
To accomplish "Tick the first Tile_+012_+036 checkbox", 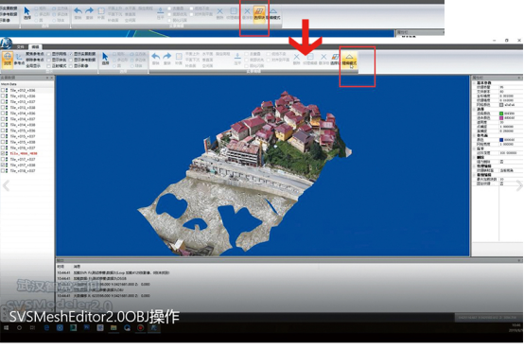I will pyautogui.click(x=3, y=90).
